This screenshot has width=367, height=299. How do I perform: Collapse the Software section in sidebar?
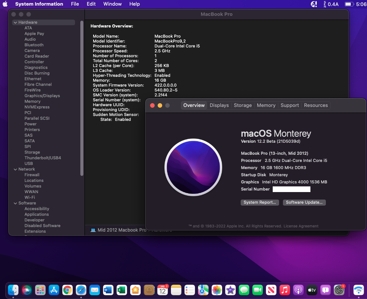[x=15, y=203]
